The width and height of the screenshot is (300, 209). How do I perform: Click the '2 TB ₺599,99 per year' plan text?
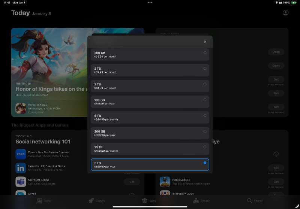105,165
